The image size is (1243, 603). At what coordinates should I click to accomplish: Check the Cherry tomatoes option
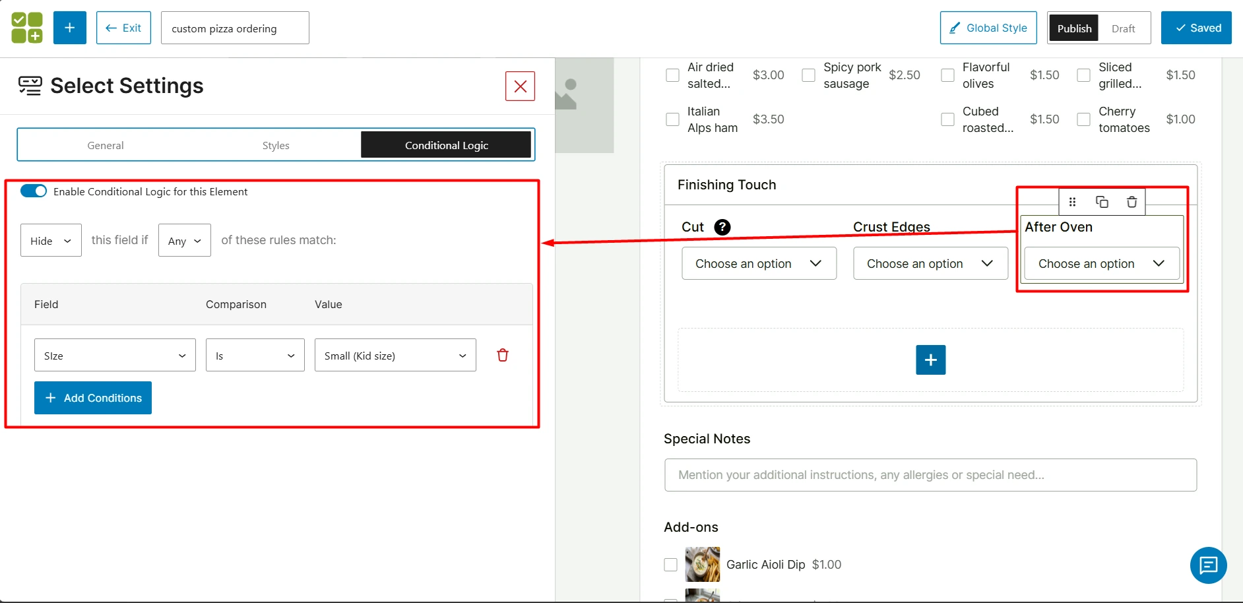[1083, 119]
